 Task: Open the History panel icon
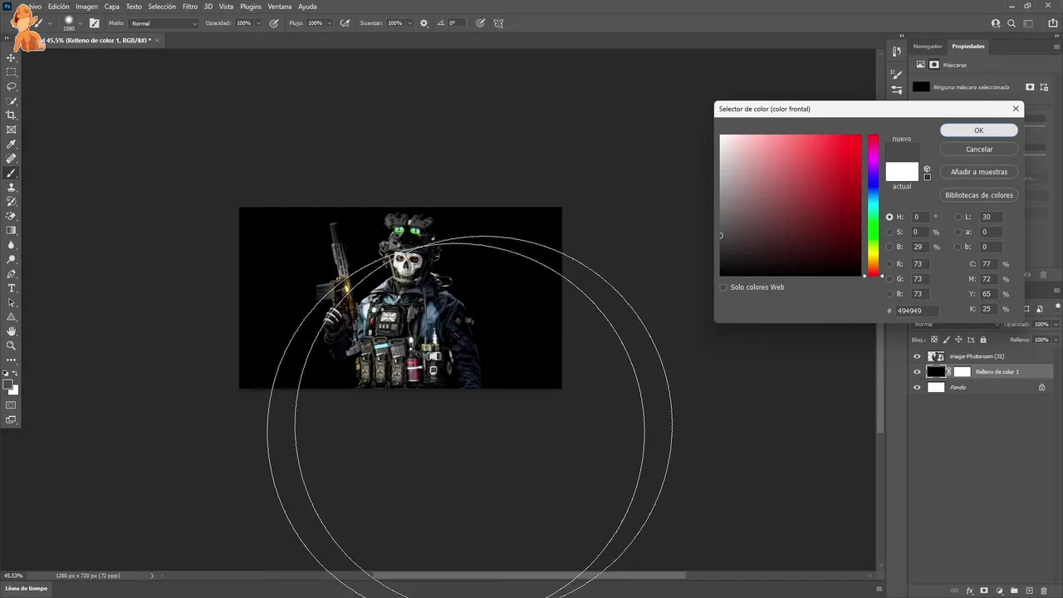point(897,51)
